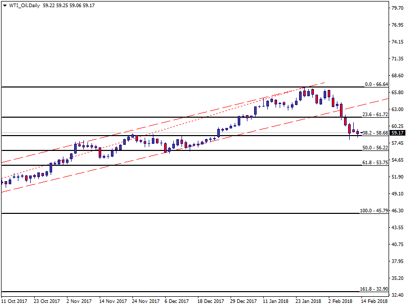Select the 11 Oct 2017 date label
Viewport: 409px width, 307px height.
(14, 301)
